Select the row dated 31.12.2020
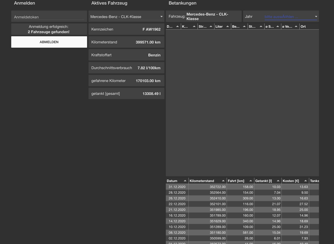 click(x=242, y=187)
